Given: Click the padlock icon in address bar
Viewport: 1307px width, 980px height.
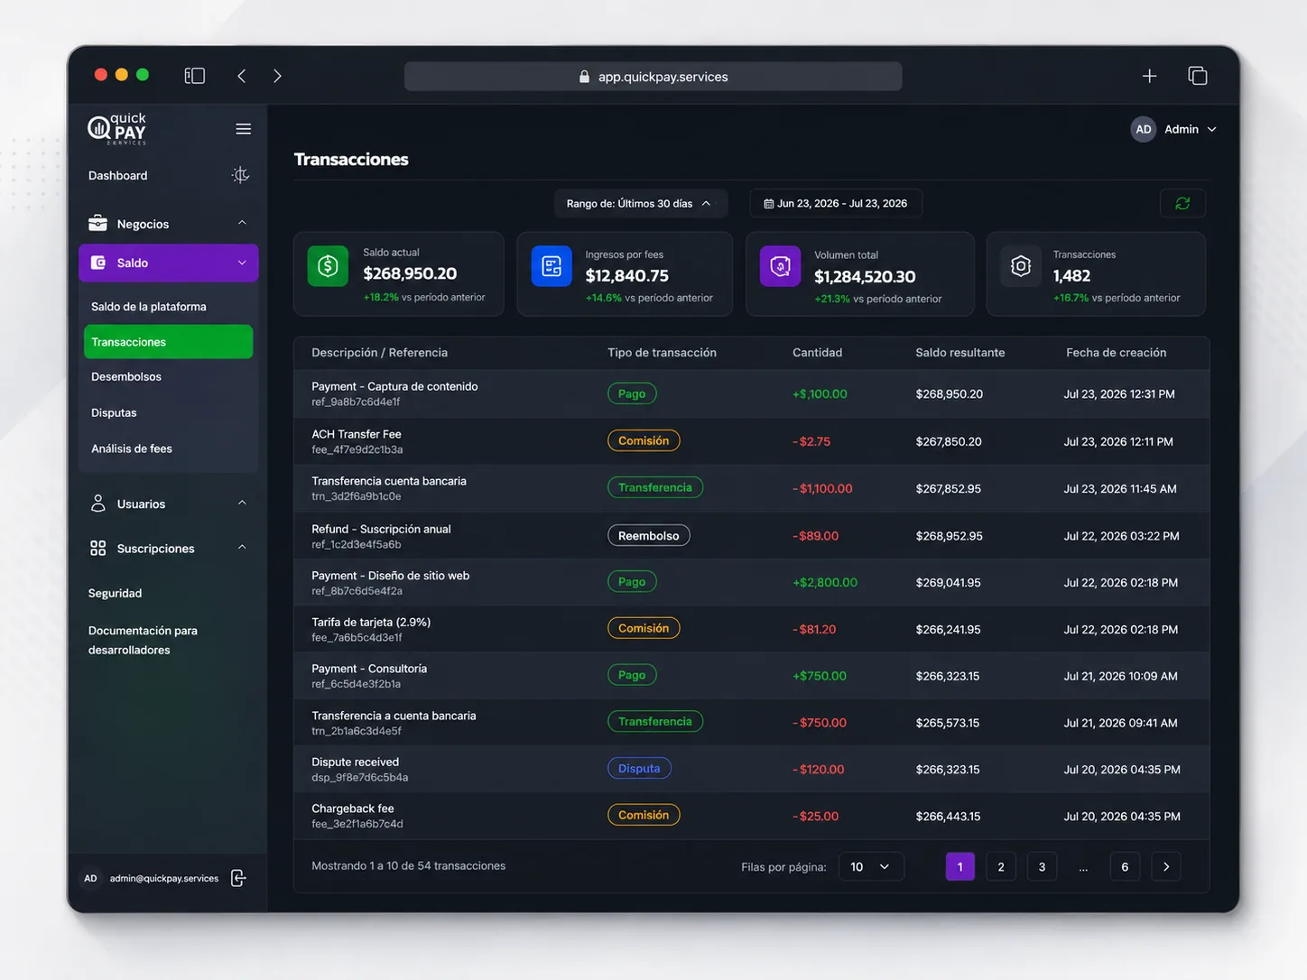Looking at the screenshot, I should coord(584,77).
